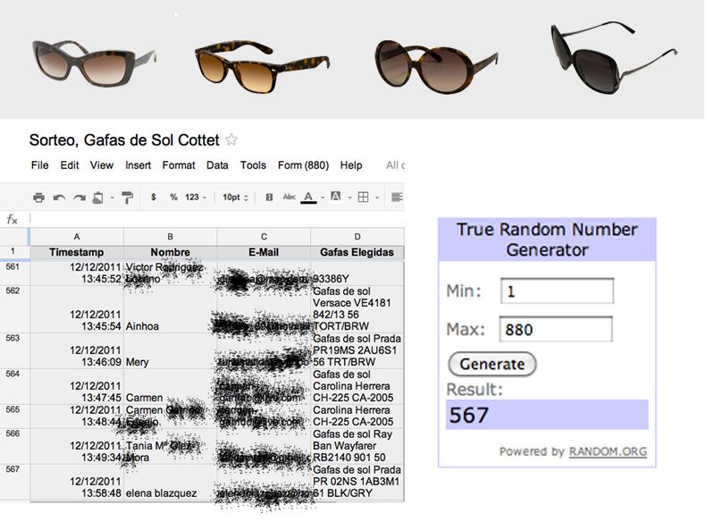Screen dimensions: 706x530
Task: Open the paste options dropdown arrow
Action: click(x=112, y=198)
